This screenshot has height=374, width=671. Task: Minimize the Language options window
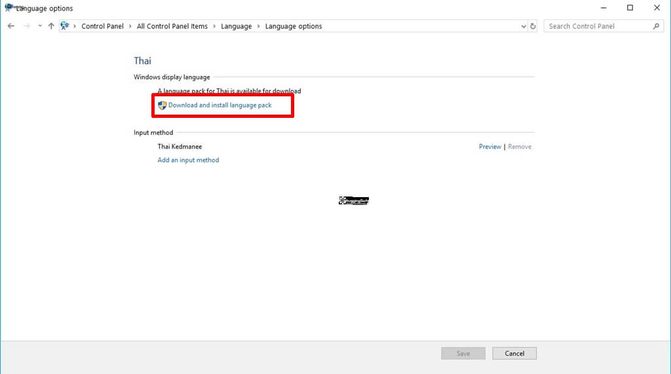coord(604,8)
